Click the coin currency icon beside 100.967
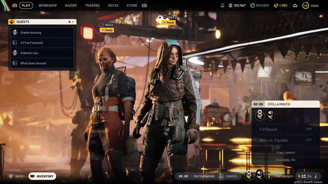Screen dimensions: 328x184 pos(230,5)
